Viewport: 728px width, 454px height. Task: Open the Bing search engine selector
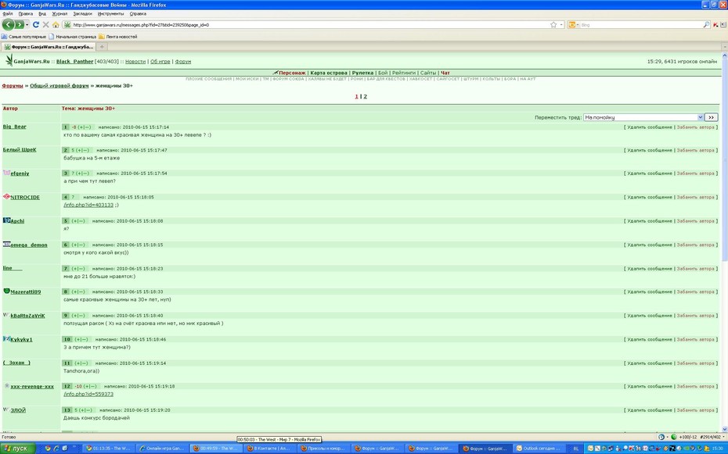[573, 24]
